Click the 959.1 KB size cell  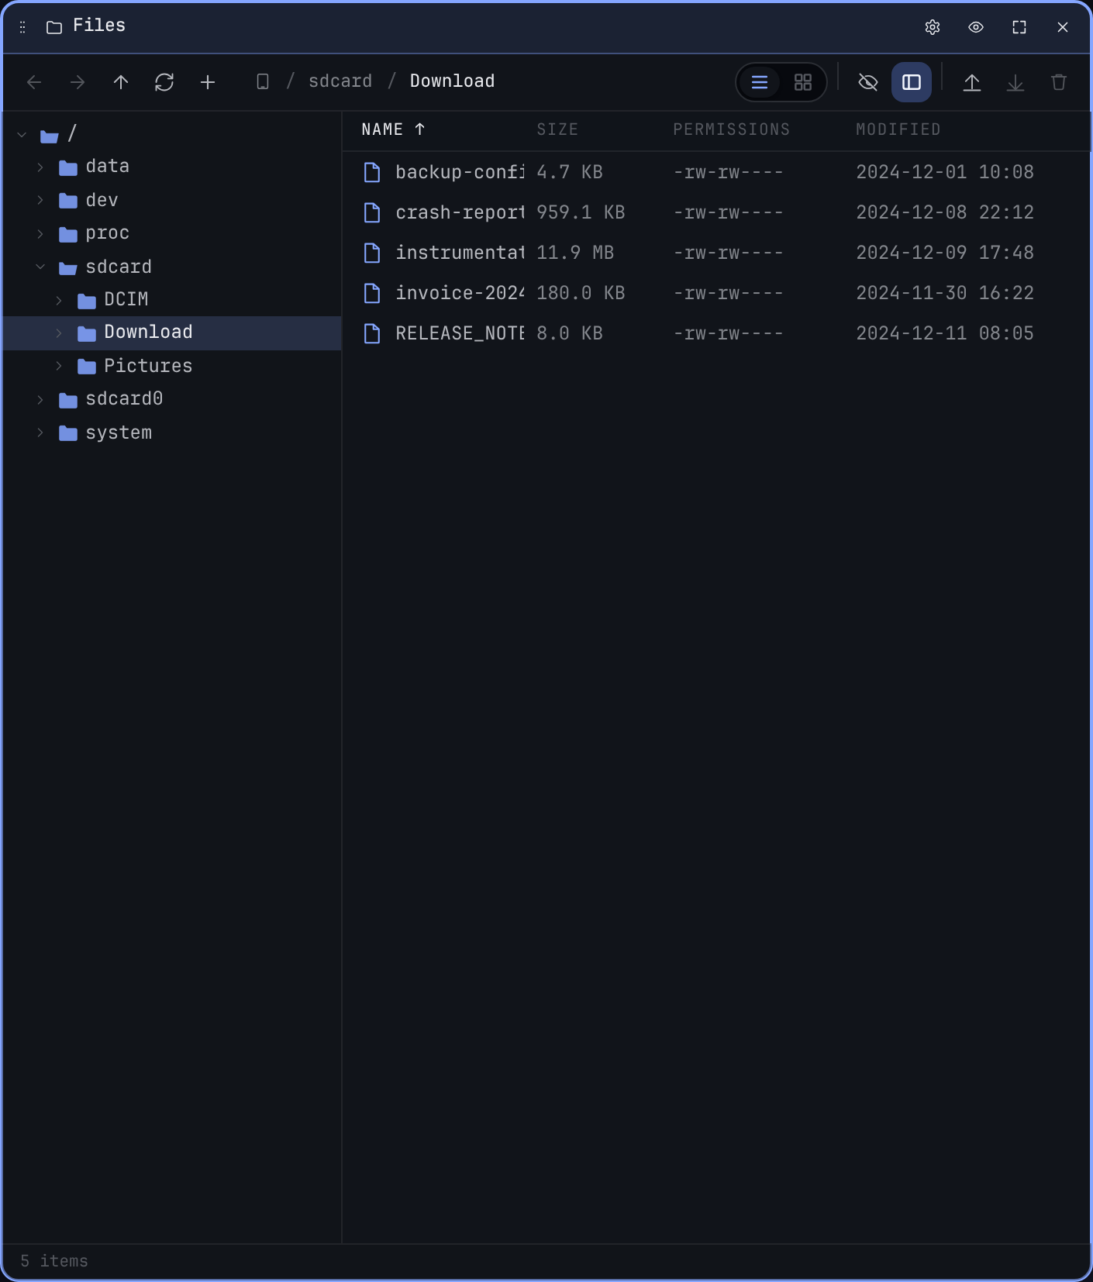pos(581,212)
